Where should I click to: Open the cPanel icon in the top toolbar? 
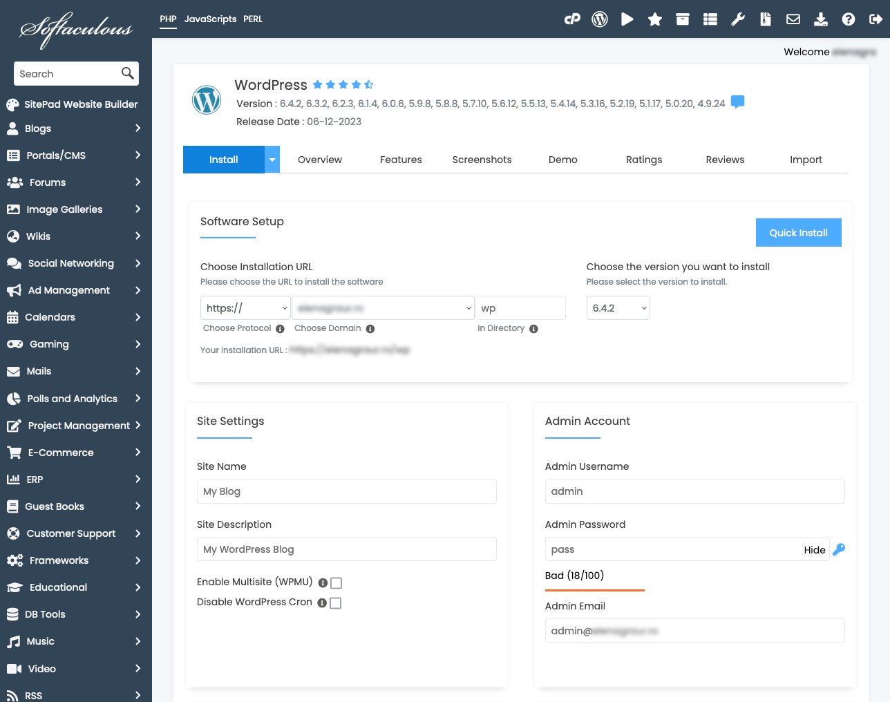coord(572,19)
